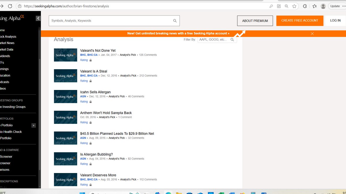
Task: Focus the Symbols, Analysts, Keywords search field
Action: pyautogui.click(x=114, y=21)
